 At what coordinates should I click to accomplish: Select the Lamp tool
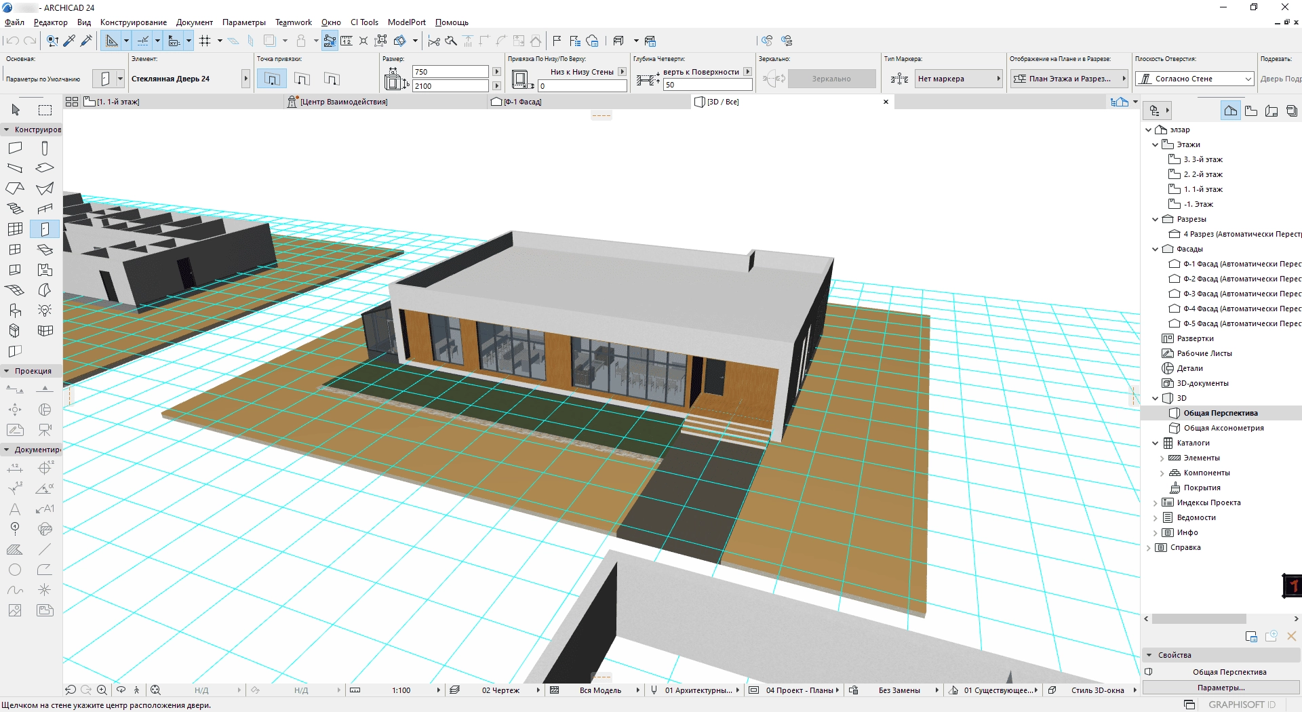[x=45, y=311]
